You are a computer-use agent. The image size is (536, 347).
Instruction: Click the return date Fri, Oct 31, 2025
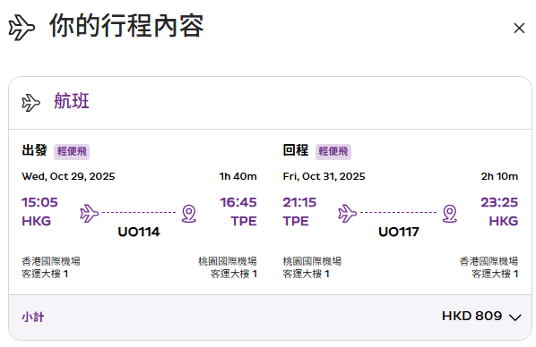(324, 176)
